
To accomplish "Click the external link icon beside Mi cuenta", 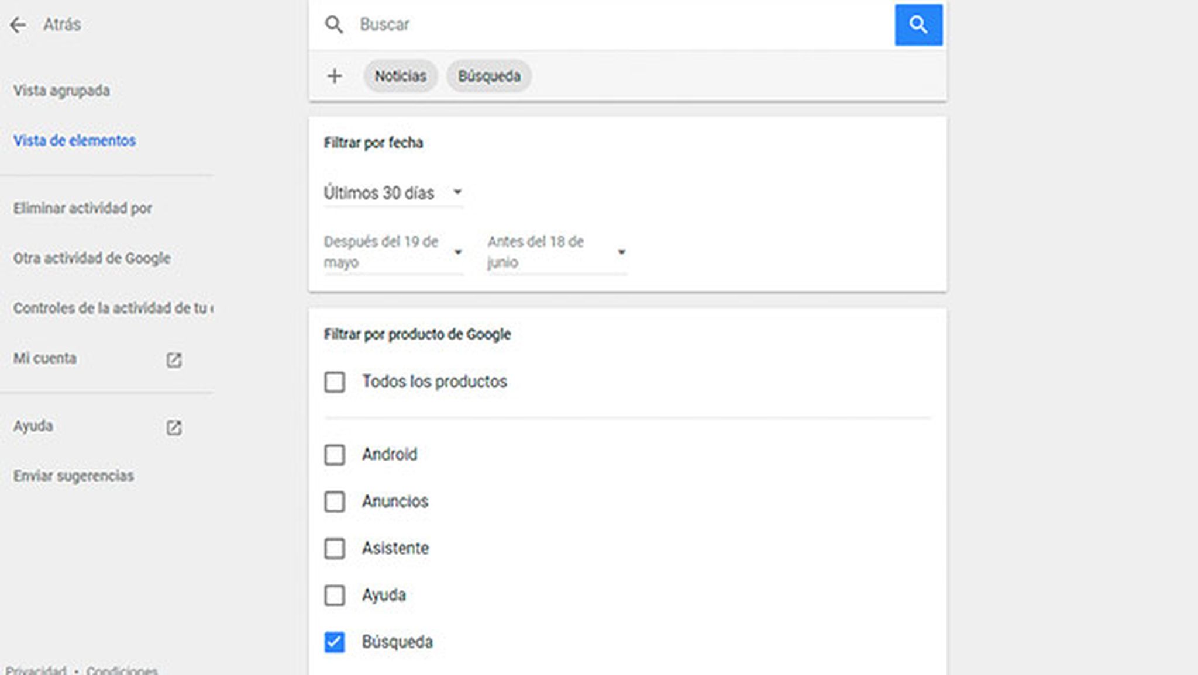I will [x=173, y=361].
